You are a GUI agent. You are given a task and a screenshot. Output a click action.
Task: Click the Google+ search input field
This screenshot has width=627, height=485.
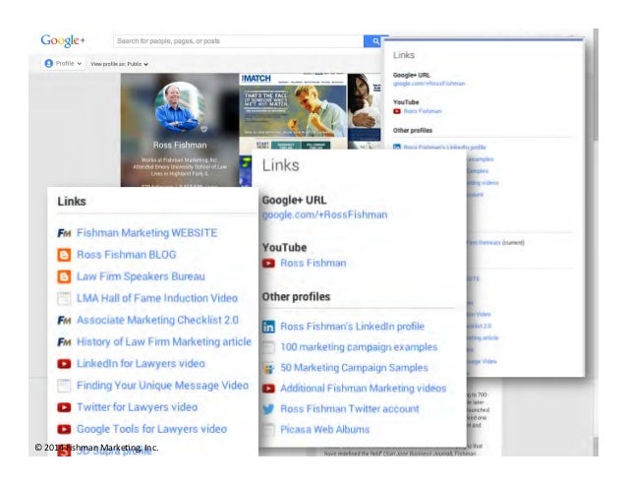tap(239, 41)
